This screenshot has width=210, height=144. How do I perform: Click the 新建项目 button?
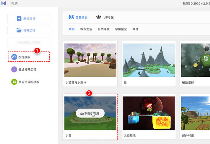pos(29,18)
